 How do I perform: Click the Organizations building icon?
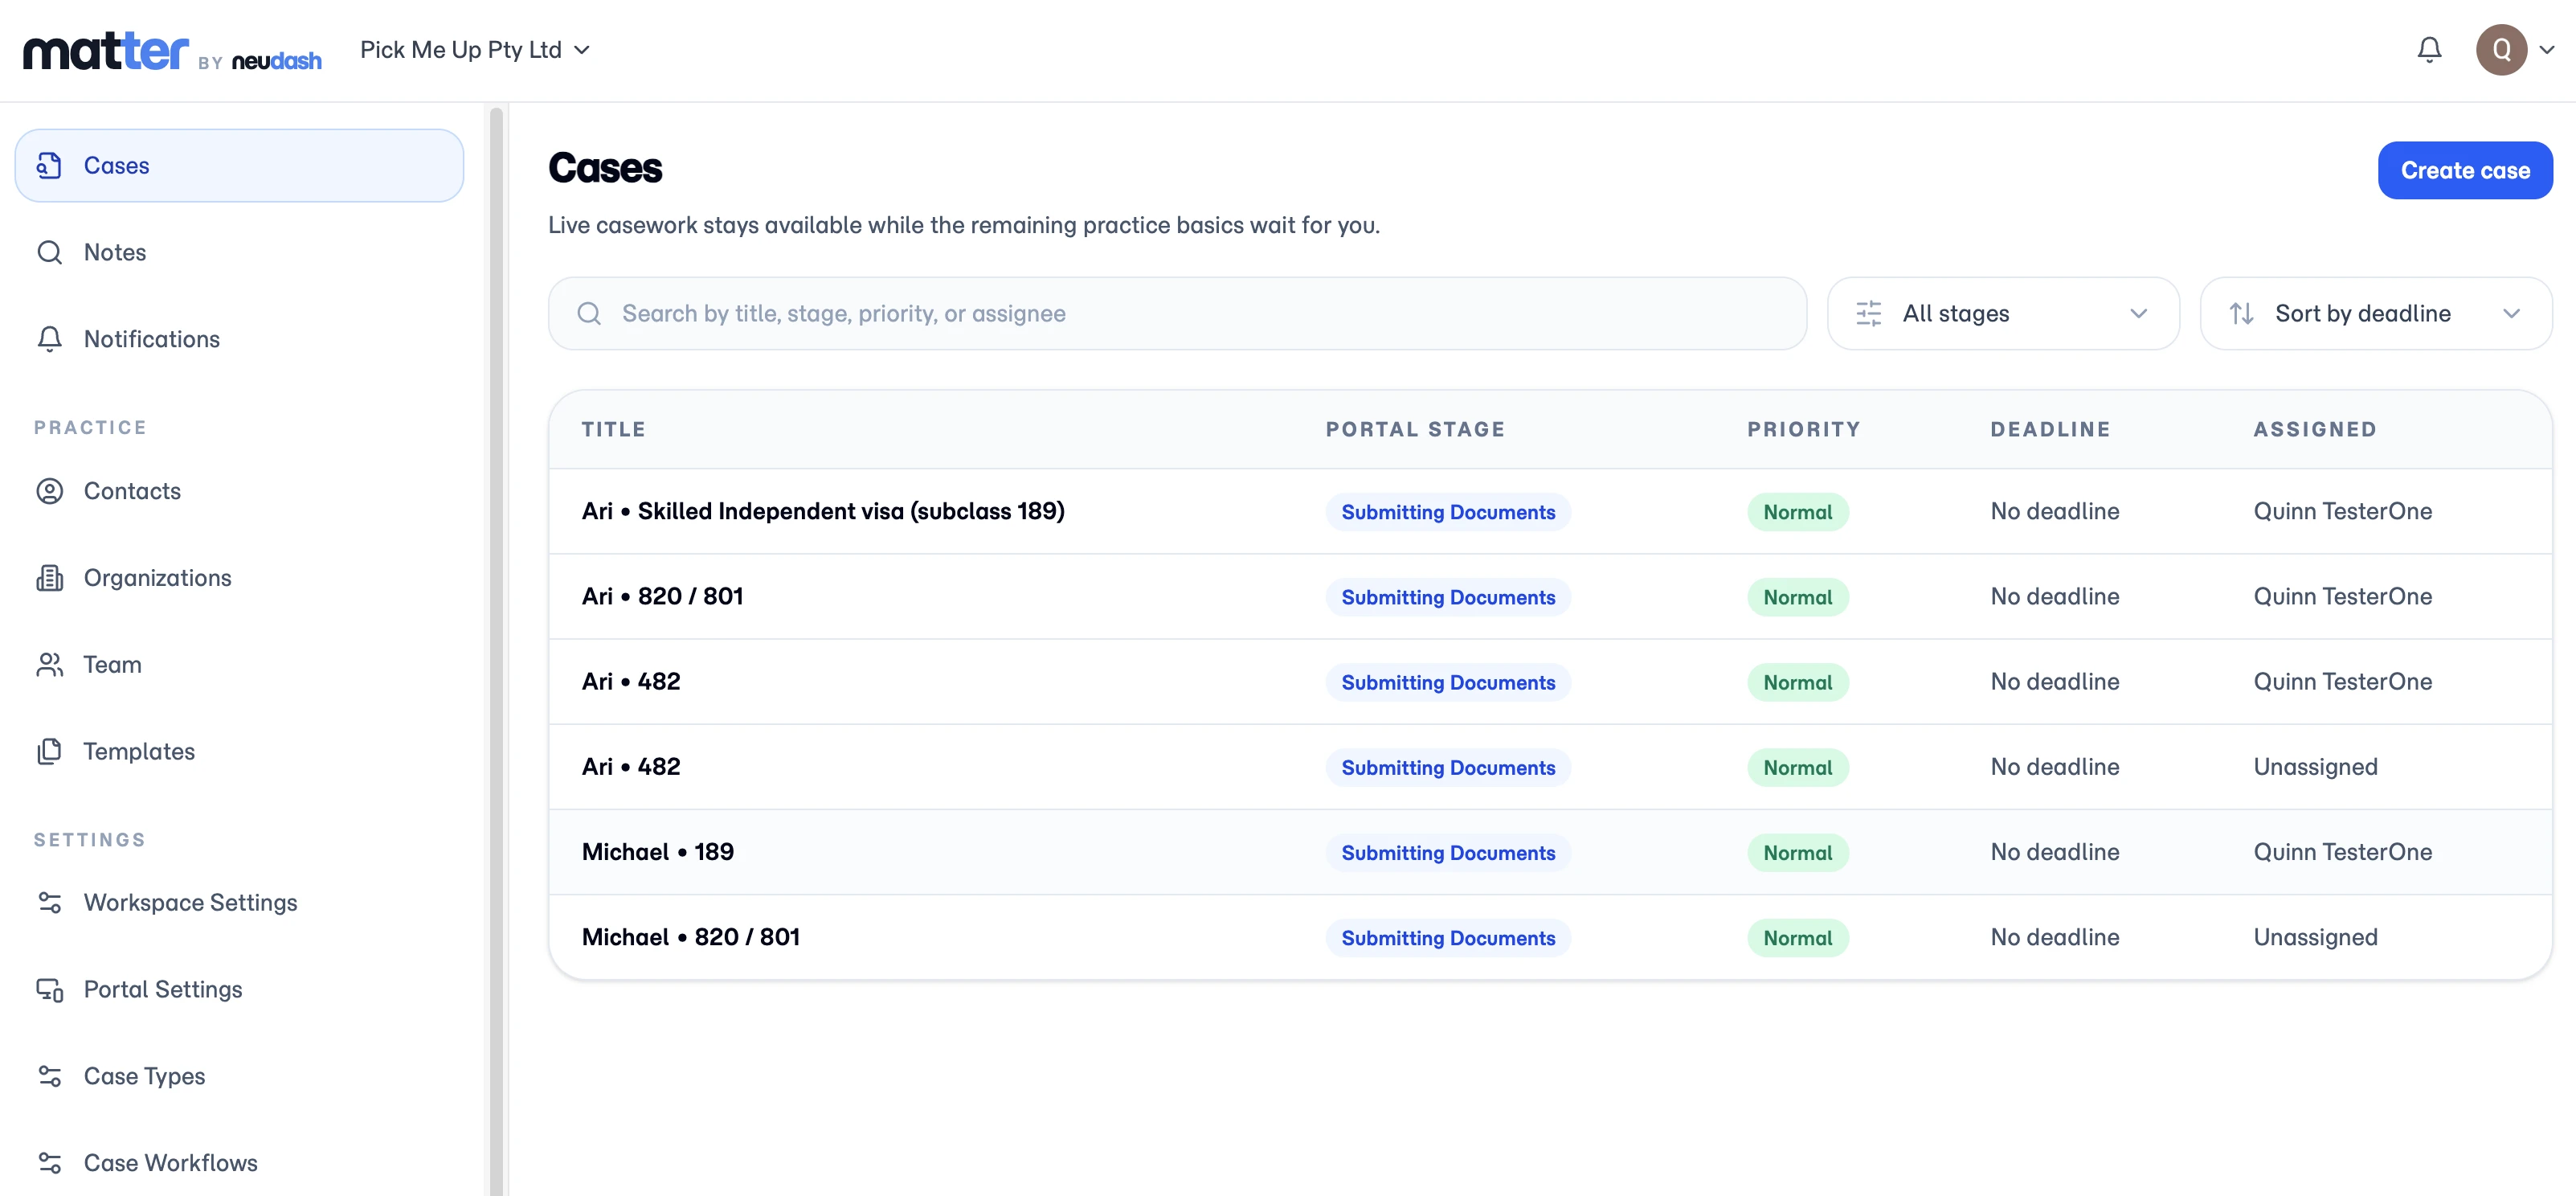(49, 578)
